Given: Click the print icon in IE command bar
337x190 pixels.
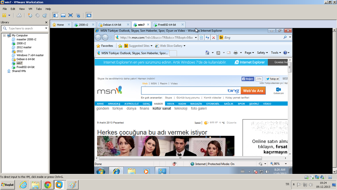Looking at the screenshot, I should click(x=236, y=53).
